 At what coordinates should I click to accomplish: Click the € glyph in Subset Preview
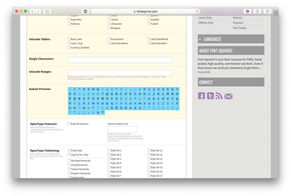click(98, 113)
